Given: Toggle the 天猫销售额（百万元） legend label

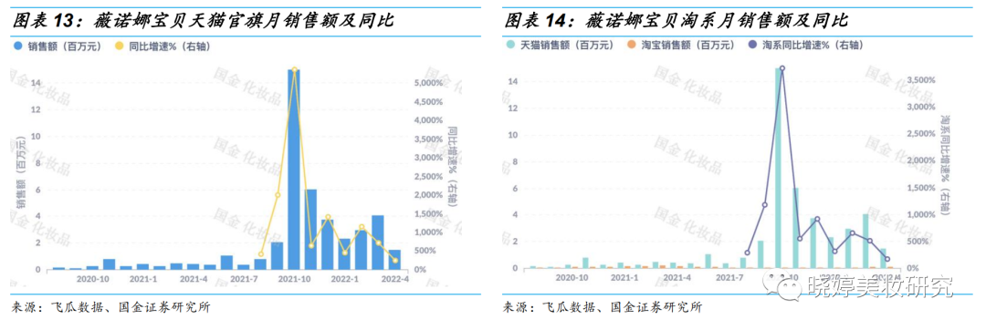Looking at the screenshot, I should pyautogui.click(x=567, y=46).
